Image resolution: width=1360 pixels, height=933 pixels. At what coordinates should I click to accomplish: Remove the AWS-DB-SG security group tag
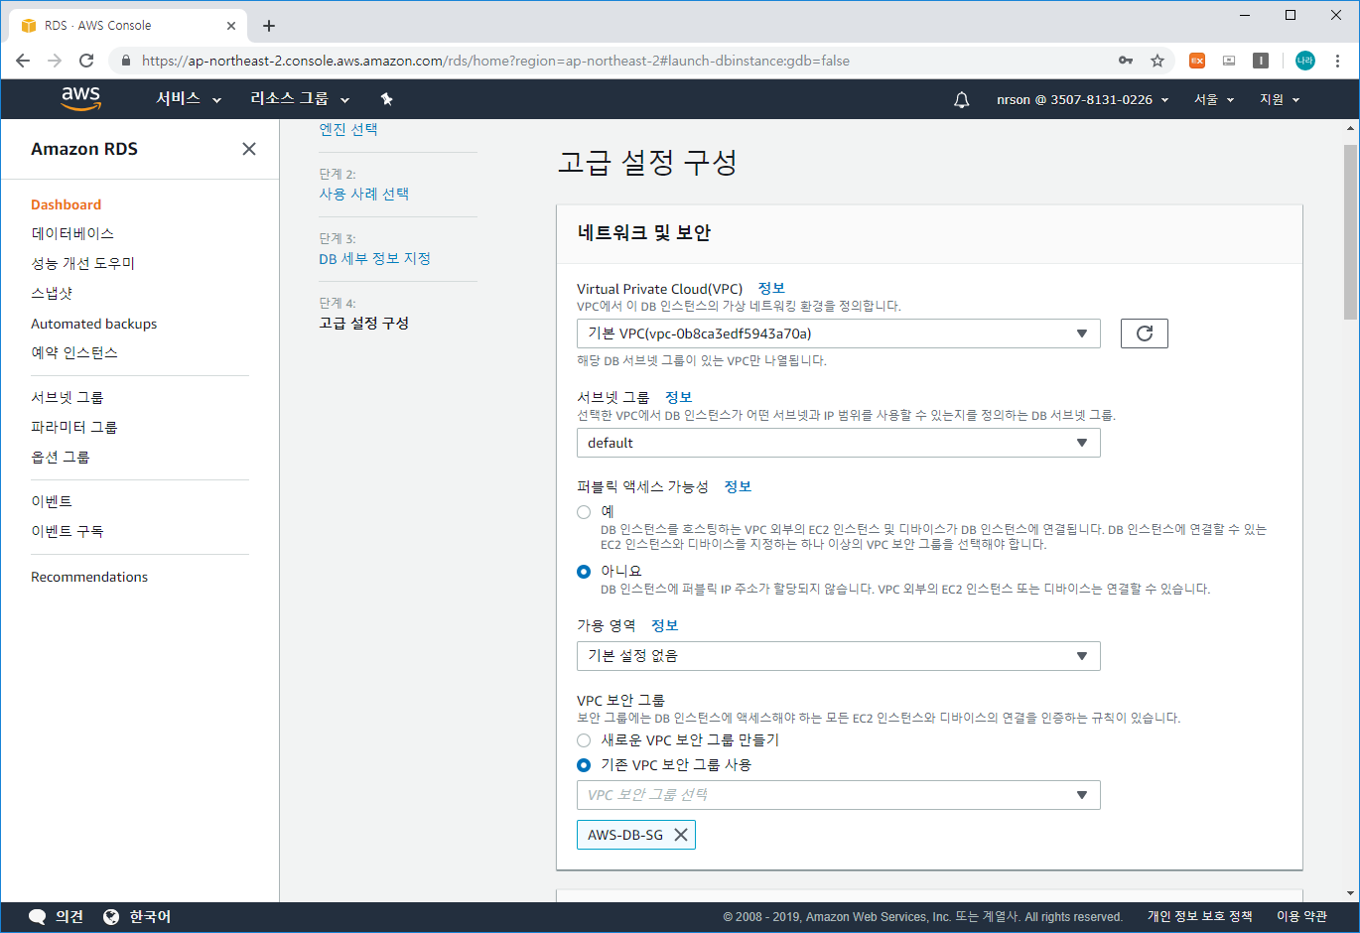point(681,835)
